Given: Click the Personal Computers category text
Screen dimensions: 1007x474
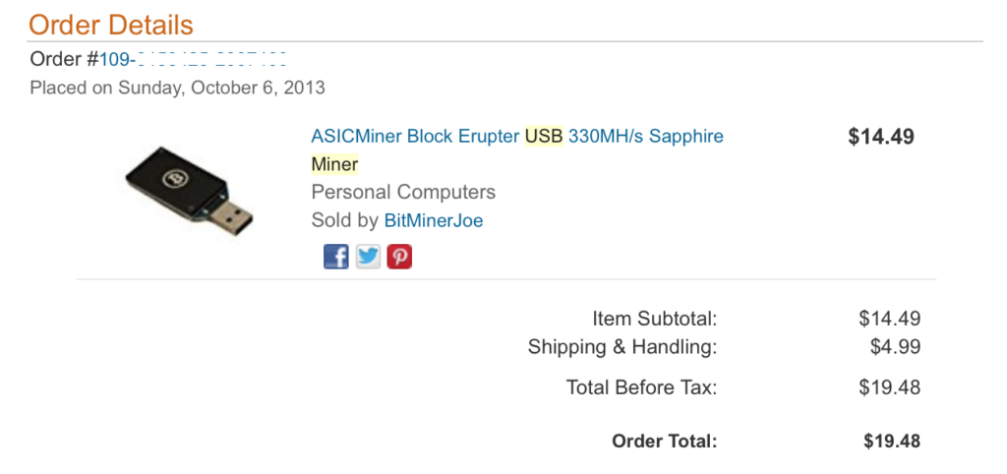Looking at the screenshot, I should click(403, 192).
